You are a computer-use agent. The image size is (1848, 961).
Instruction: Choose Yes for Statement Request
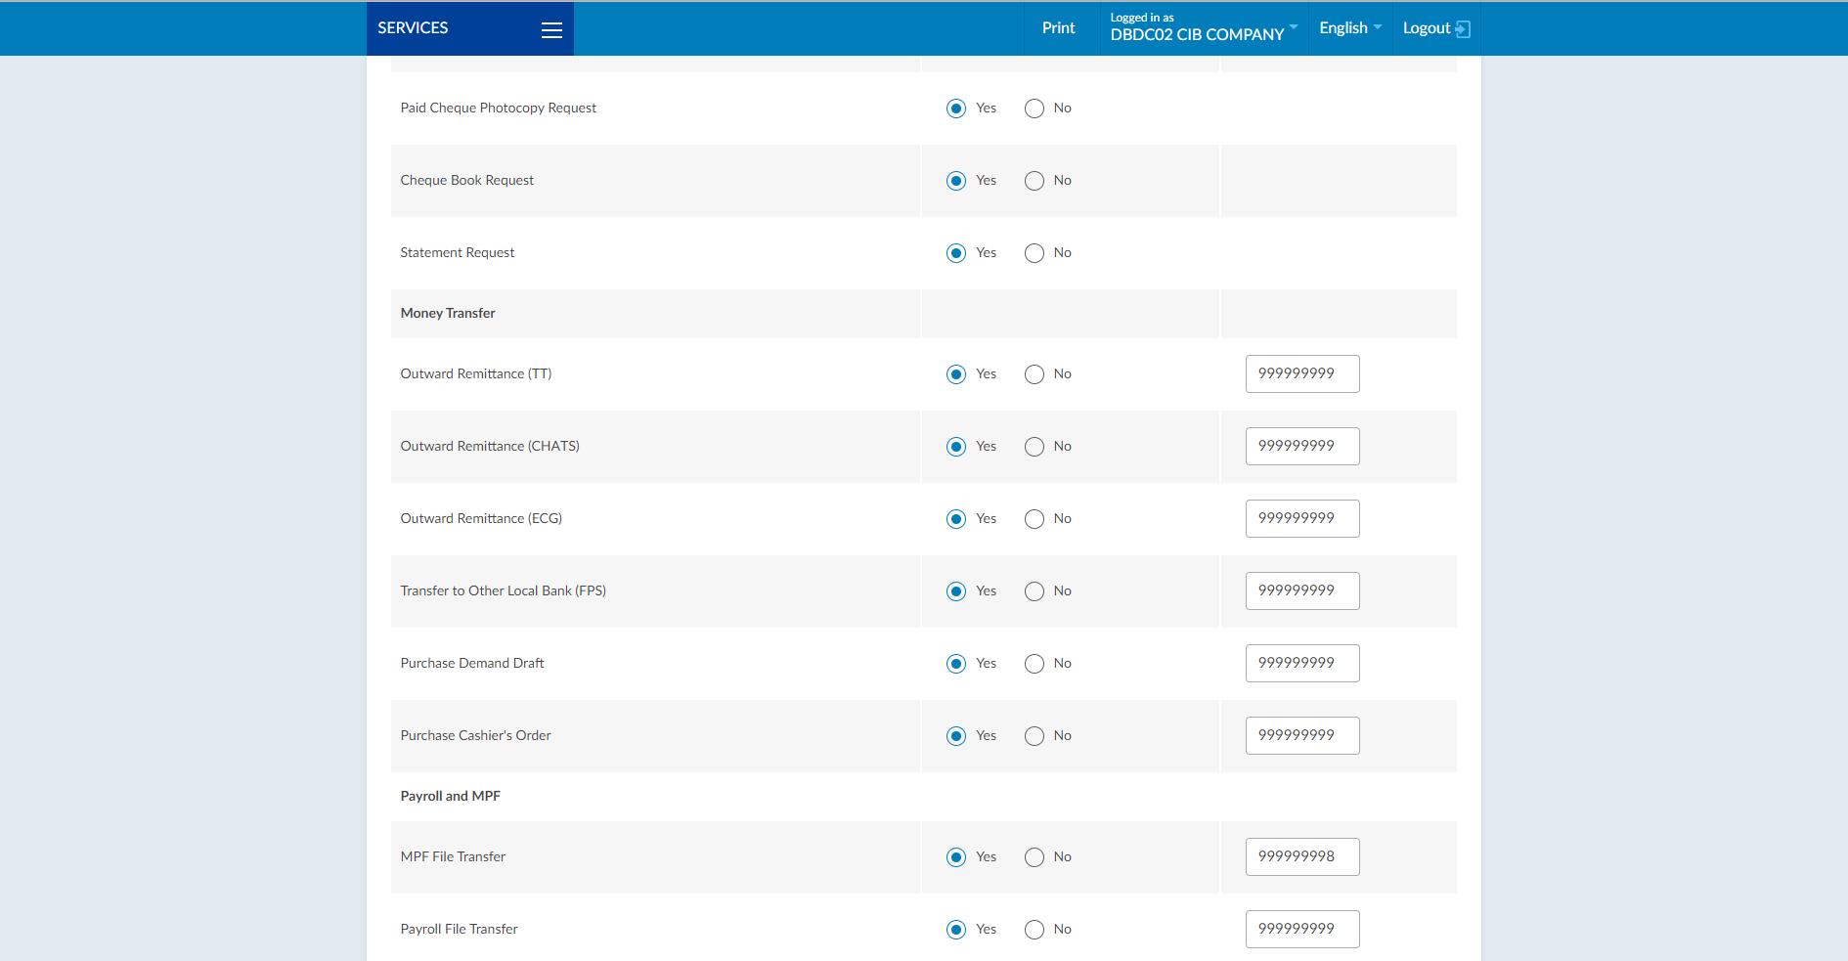click(956, 253)
